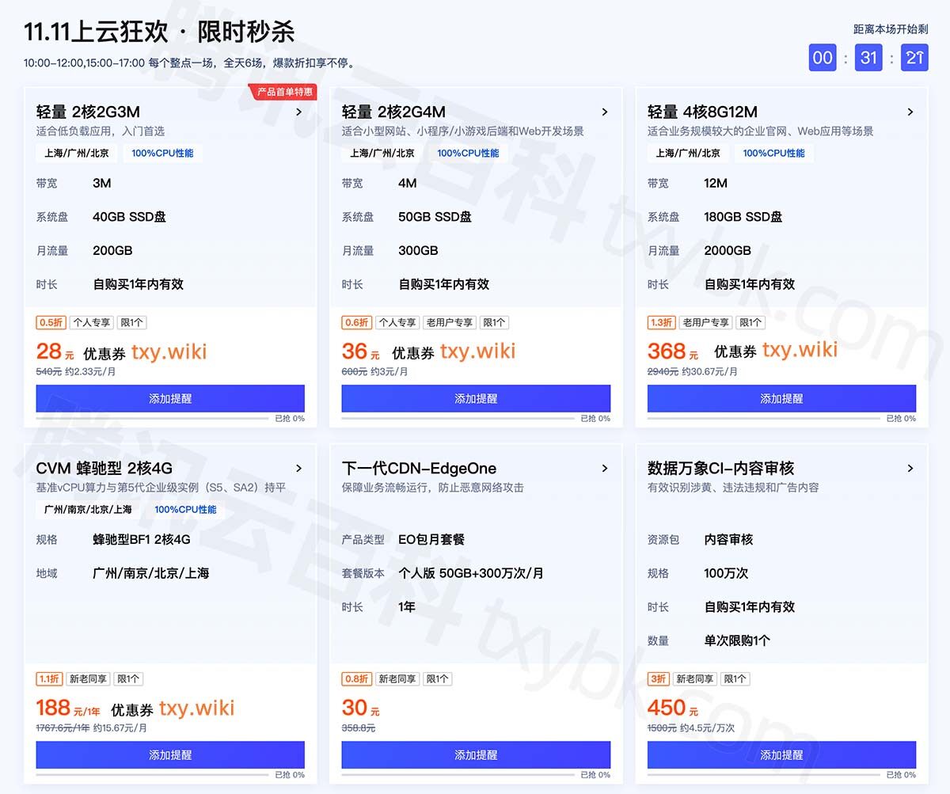This screenshot has width=950, height=794.
Task: Select the 上海/广州/北京 region tag
Action: click(x=76, y=153)
